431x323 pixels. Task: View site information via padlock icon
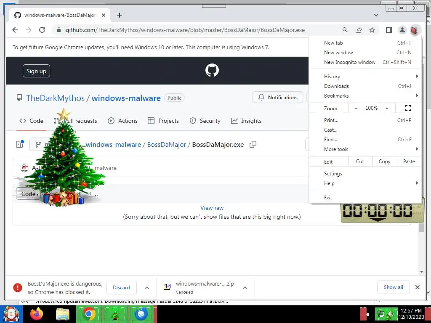click(x=59, y=30)
